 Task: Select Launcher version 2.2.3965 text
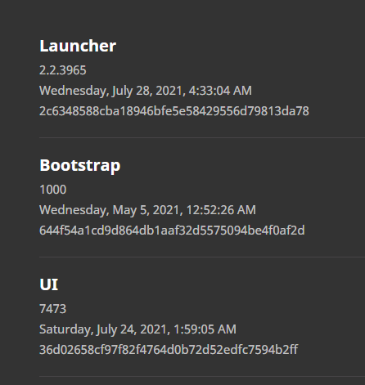[x=63, y=70]
